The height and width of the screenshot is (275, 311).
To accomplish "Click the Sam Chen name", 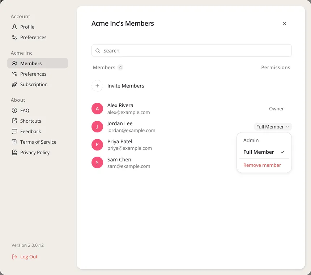I will (x=119, y=160).
